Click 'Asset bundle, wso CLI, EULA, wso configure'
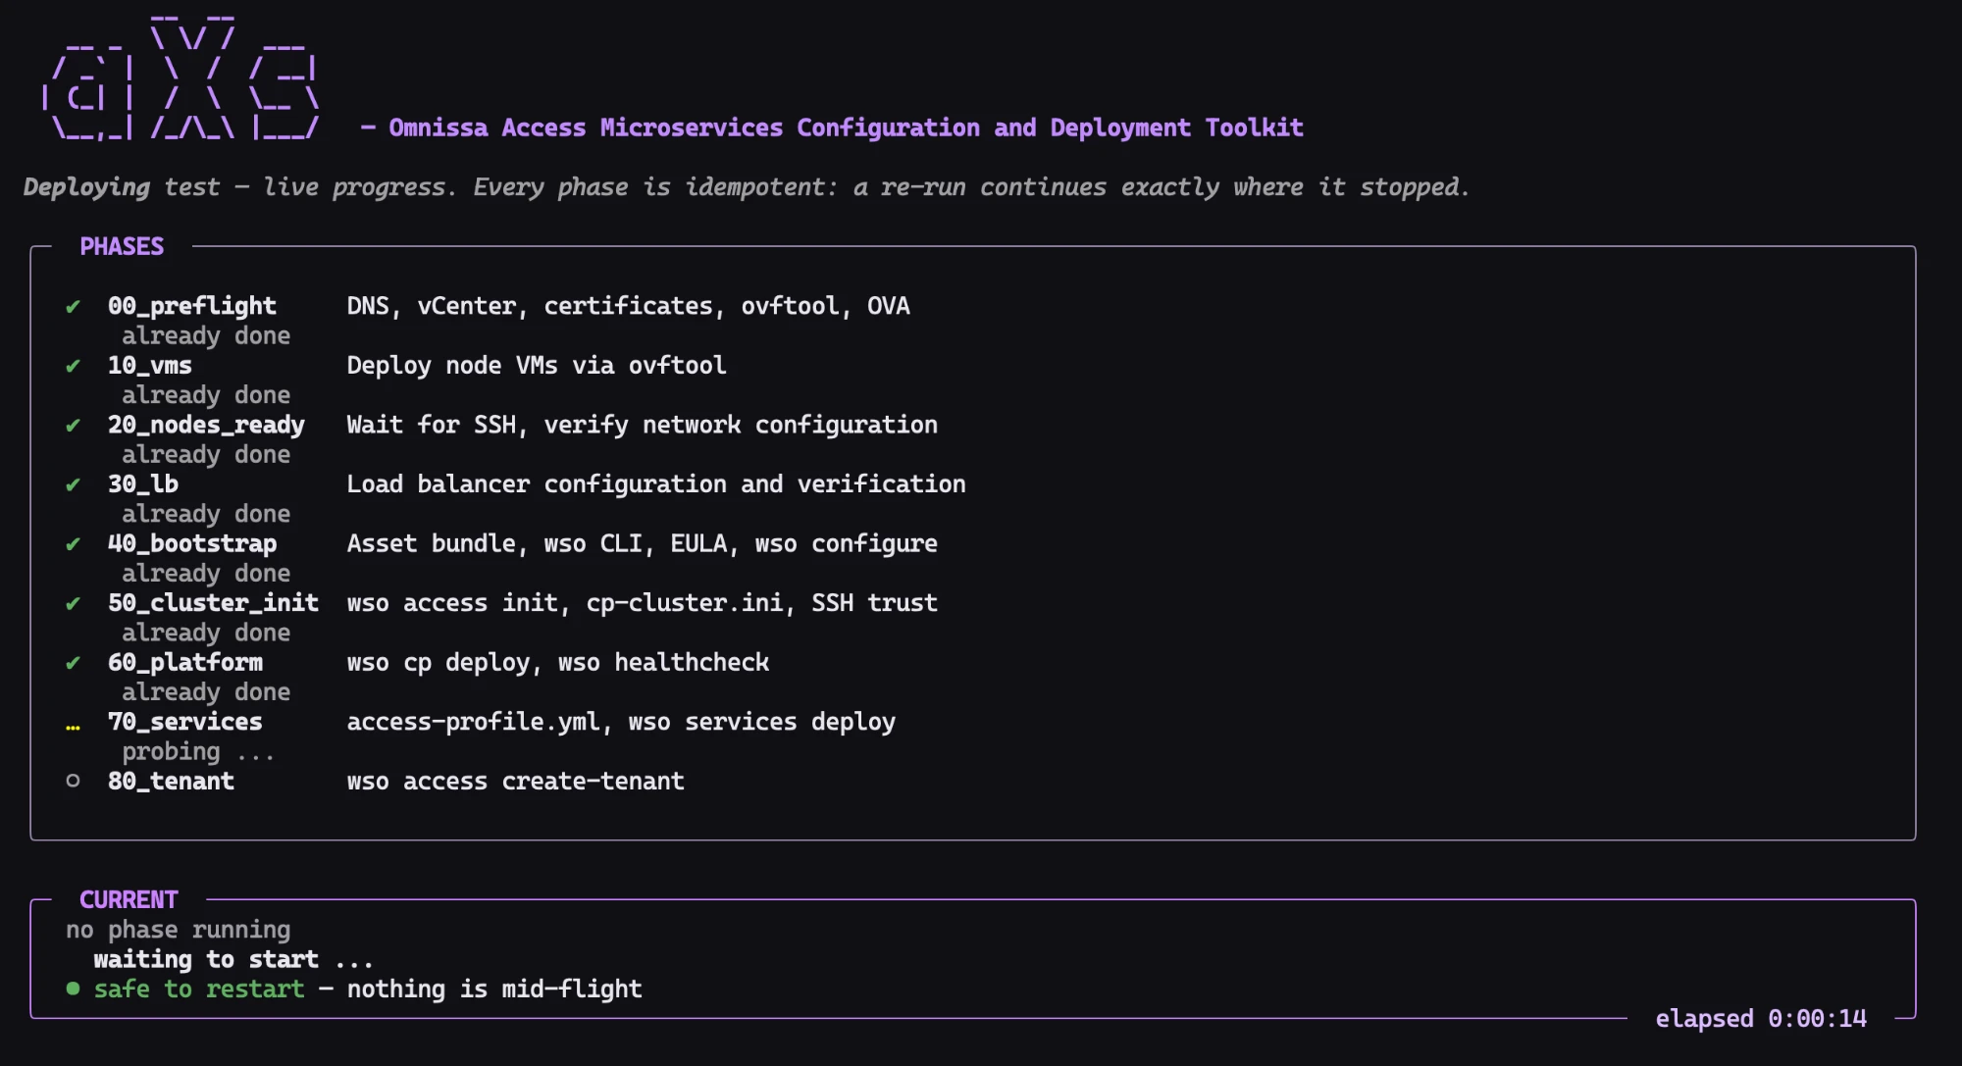Image resolution: width=1962 pixels, height=1066 pixels. pos(643,543)
